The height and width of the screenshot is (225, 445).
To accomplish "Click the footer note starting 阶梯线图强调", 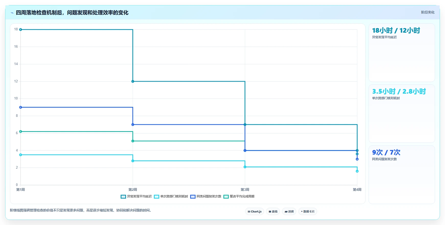I will [x=81, y=210].
